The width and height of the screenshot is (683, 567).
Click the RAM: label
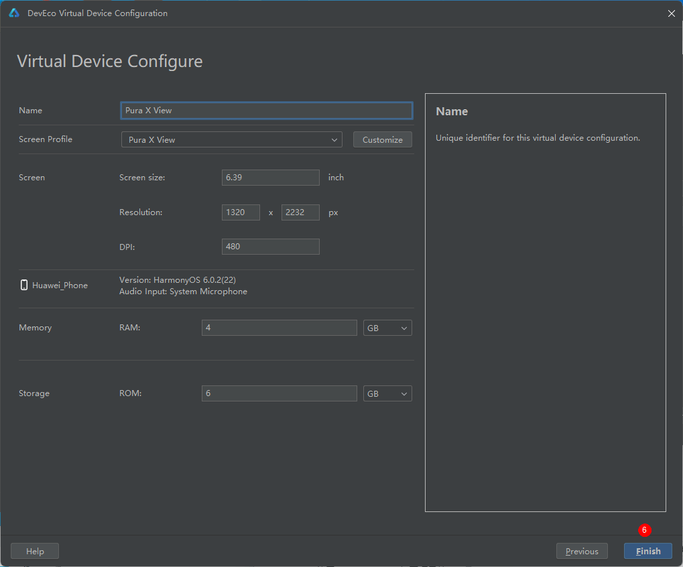[x=130, y=328]
